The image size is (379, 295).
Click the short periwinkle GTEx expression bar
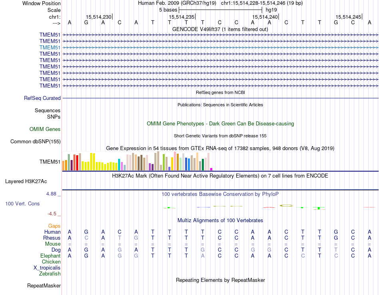(x=169, y=169)
